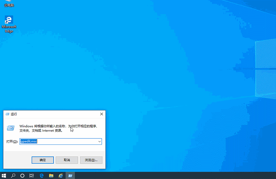Click the large Run icon inside the dialog
276x179 pixels.
point(11,128)
